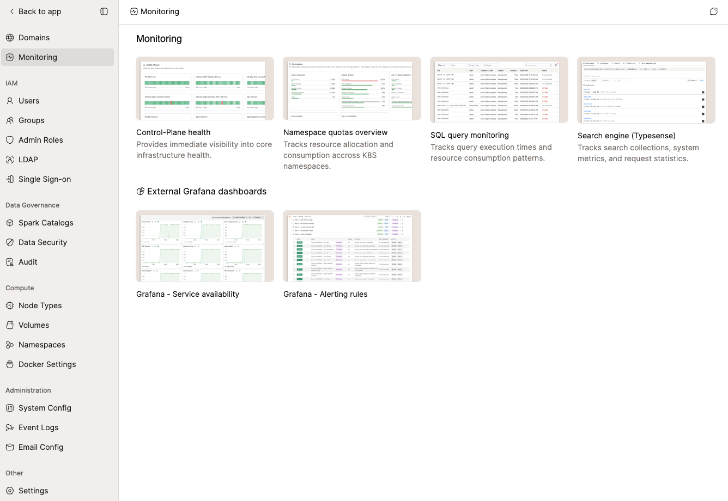Click the Namespaces icon
Screen dimensions: 728x501
tap(10, 345)
